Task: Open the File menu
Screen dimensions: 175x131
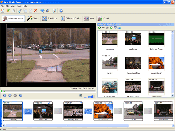Action: [x=2, y=6]
